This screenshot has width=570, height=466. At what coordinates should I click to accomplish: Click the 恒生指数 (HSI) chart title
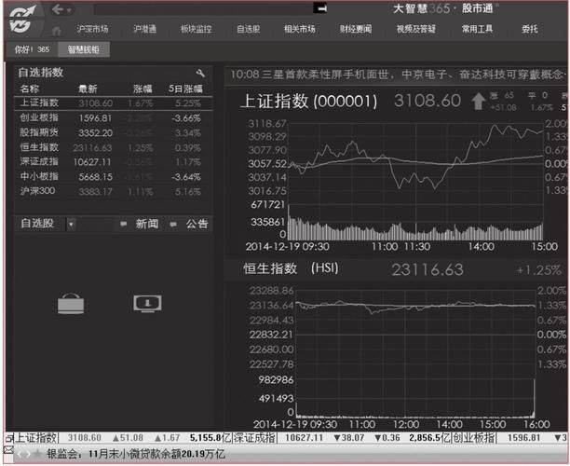coord(291,268)
